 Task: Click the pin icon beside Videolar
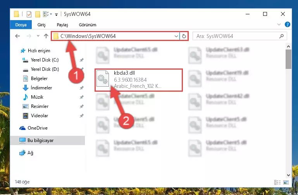click(x=81, y=116)
